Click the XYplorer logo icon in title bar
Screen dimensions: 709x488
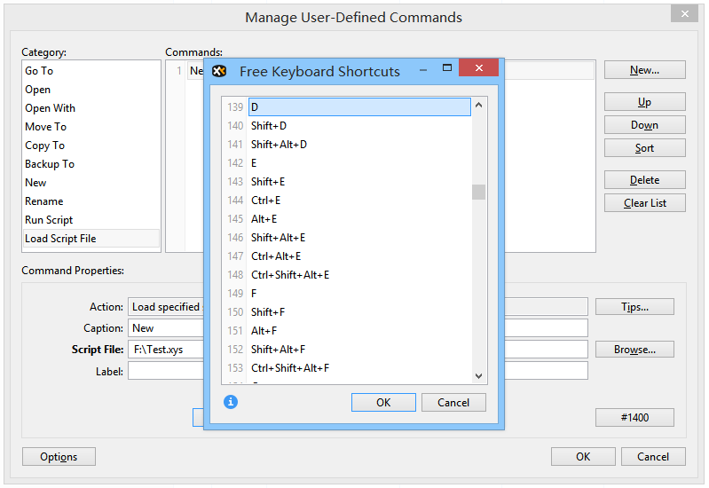(x=220, y=71)
